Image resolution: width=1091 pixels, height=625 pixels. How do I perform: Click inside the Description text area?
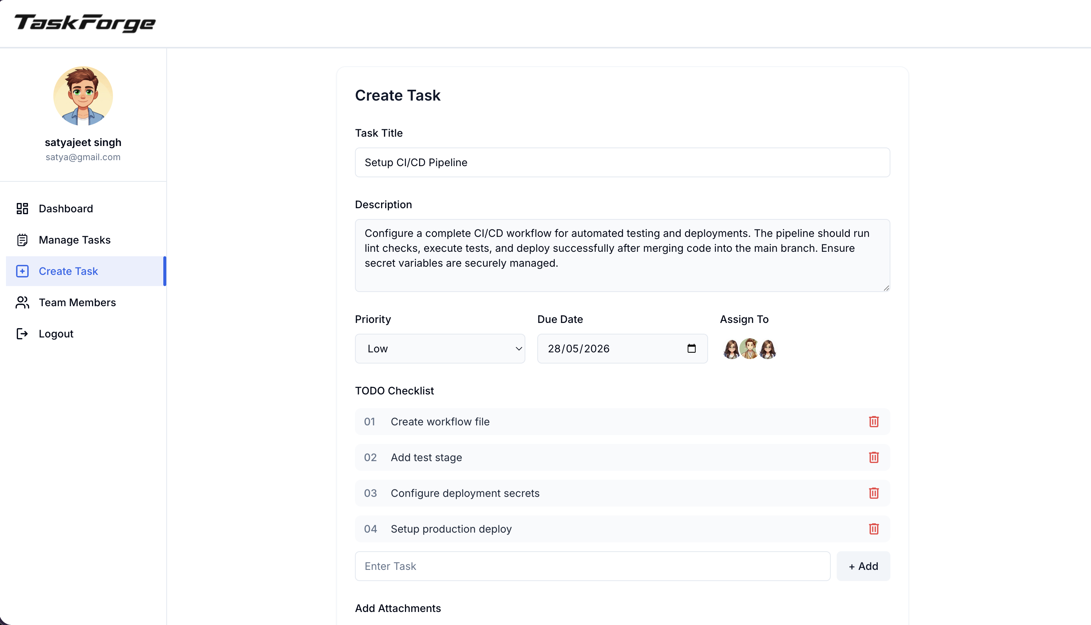click(x=622, y=256)
